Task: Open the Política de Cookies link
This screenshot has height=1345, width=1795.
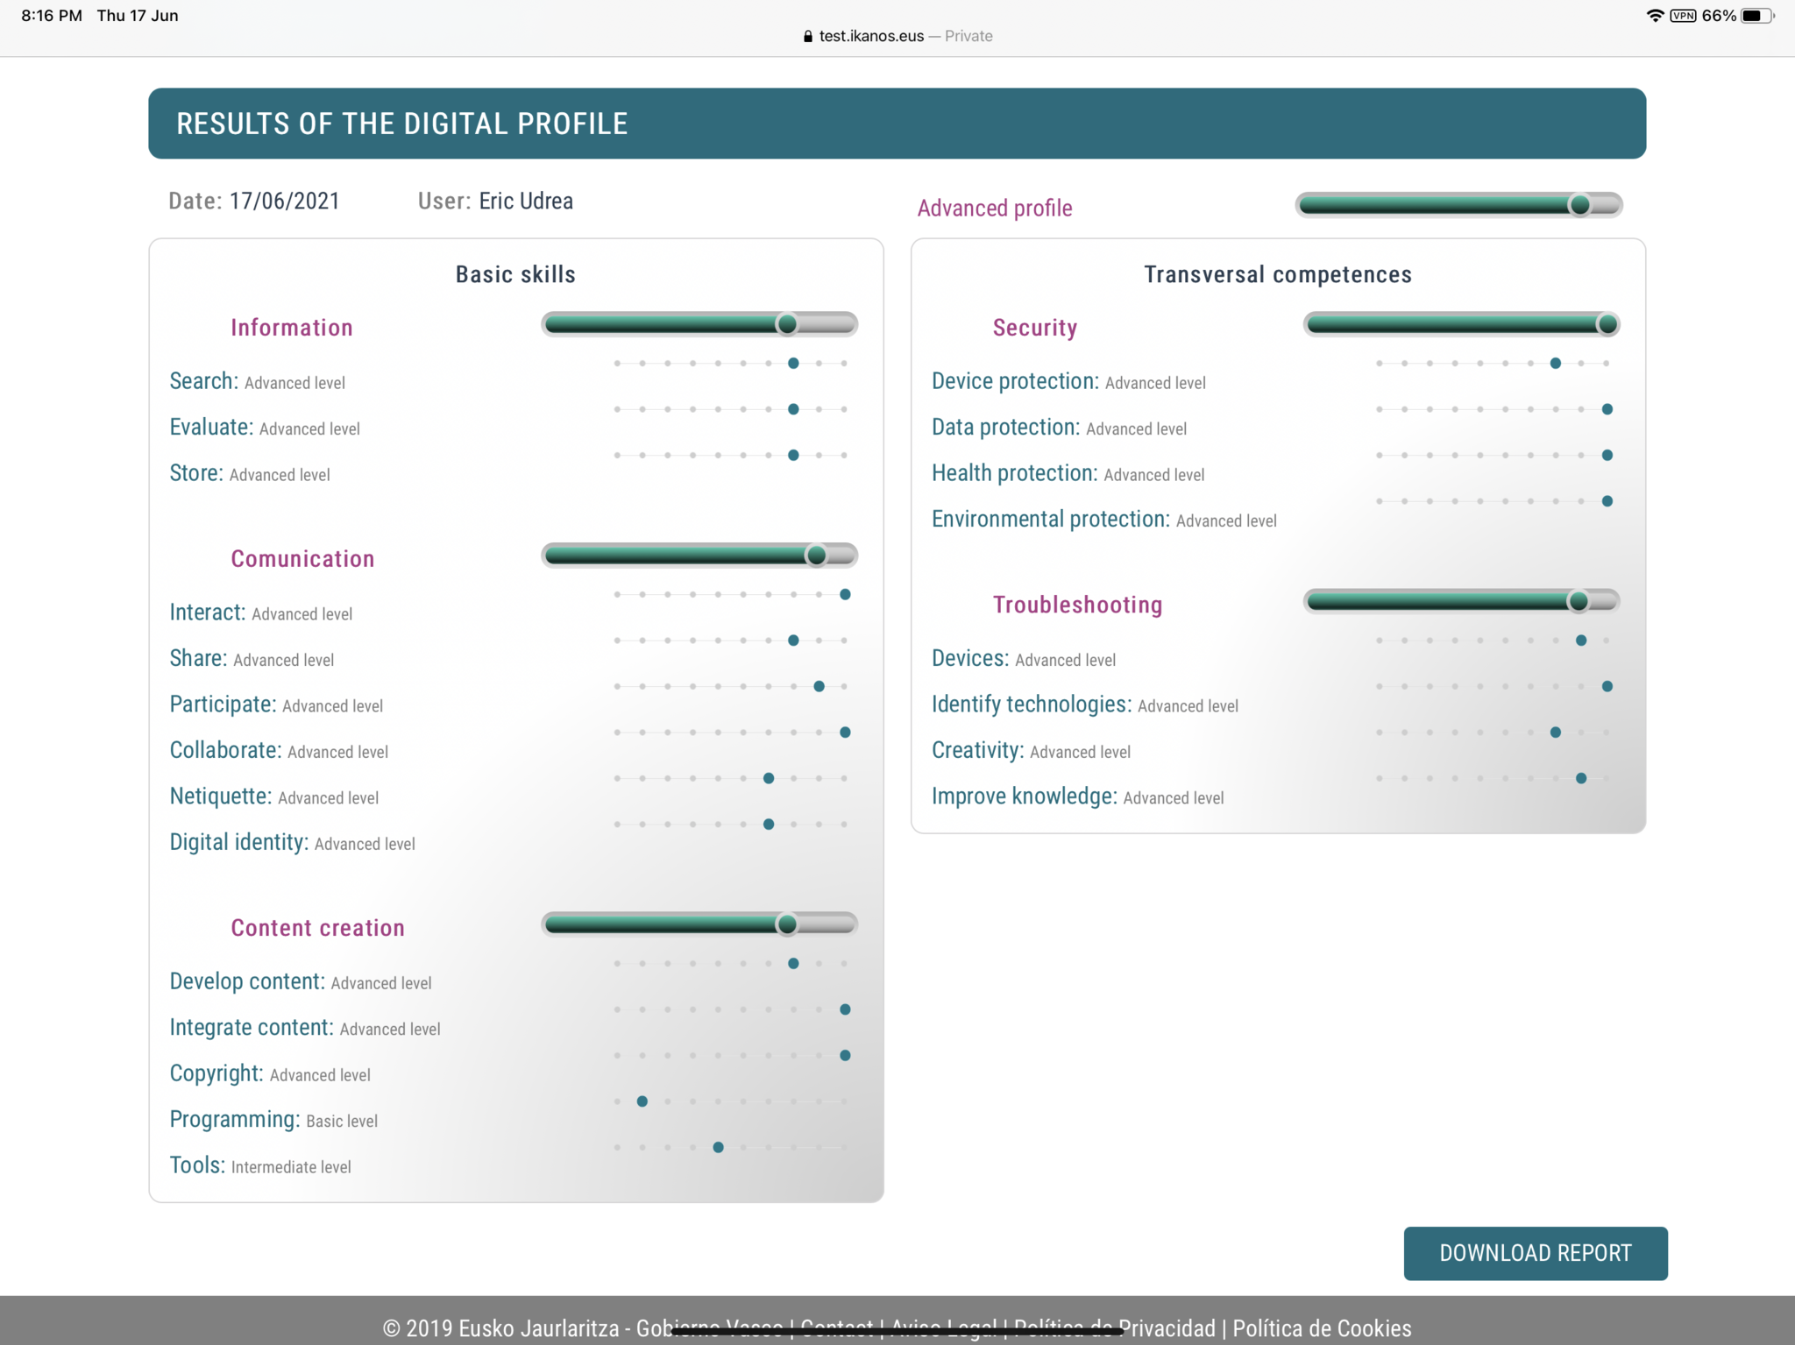Action: 1321,1328
